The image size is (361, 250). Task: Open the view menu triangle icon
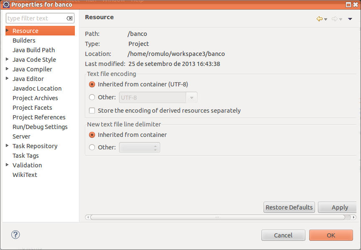click(350, 19)
